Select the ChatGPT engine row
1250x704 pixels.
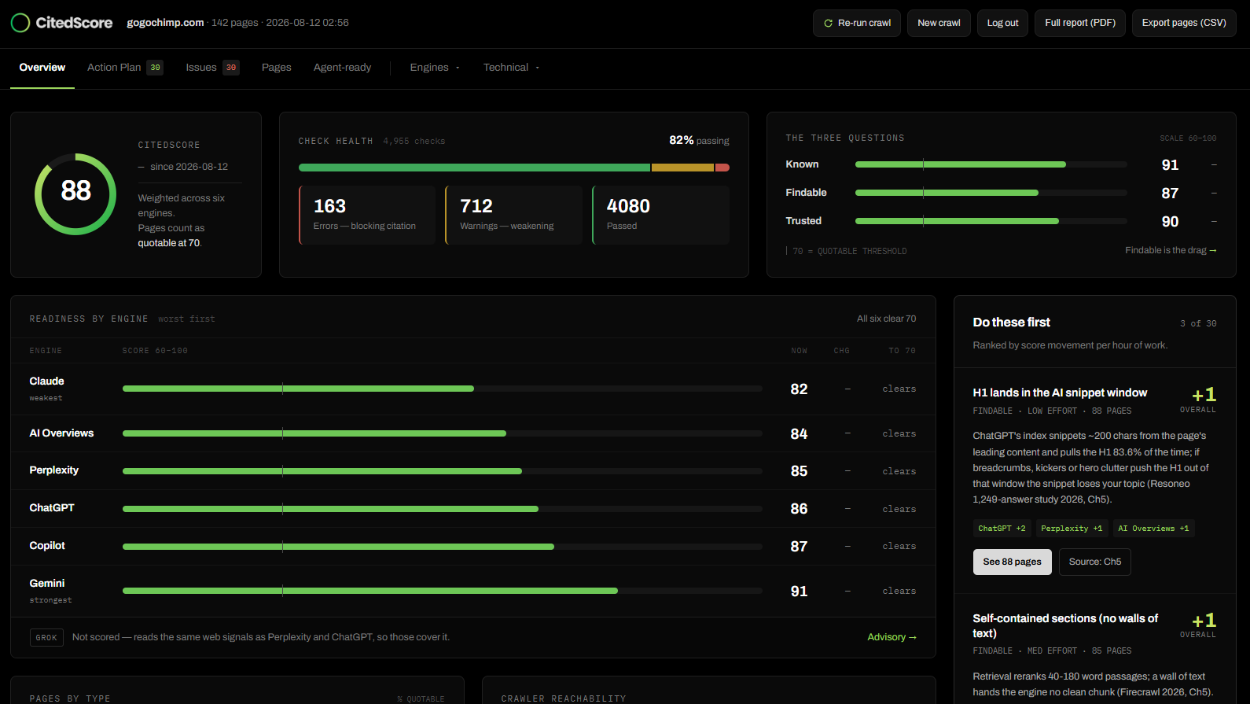[x=473, y=508]
